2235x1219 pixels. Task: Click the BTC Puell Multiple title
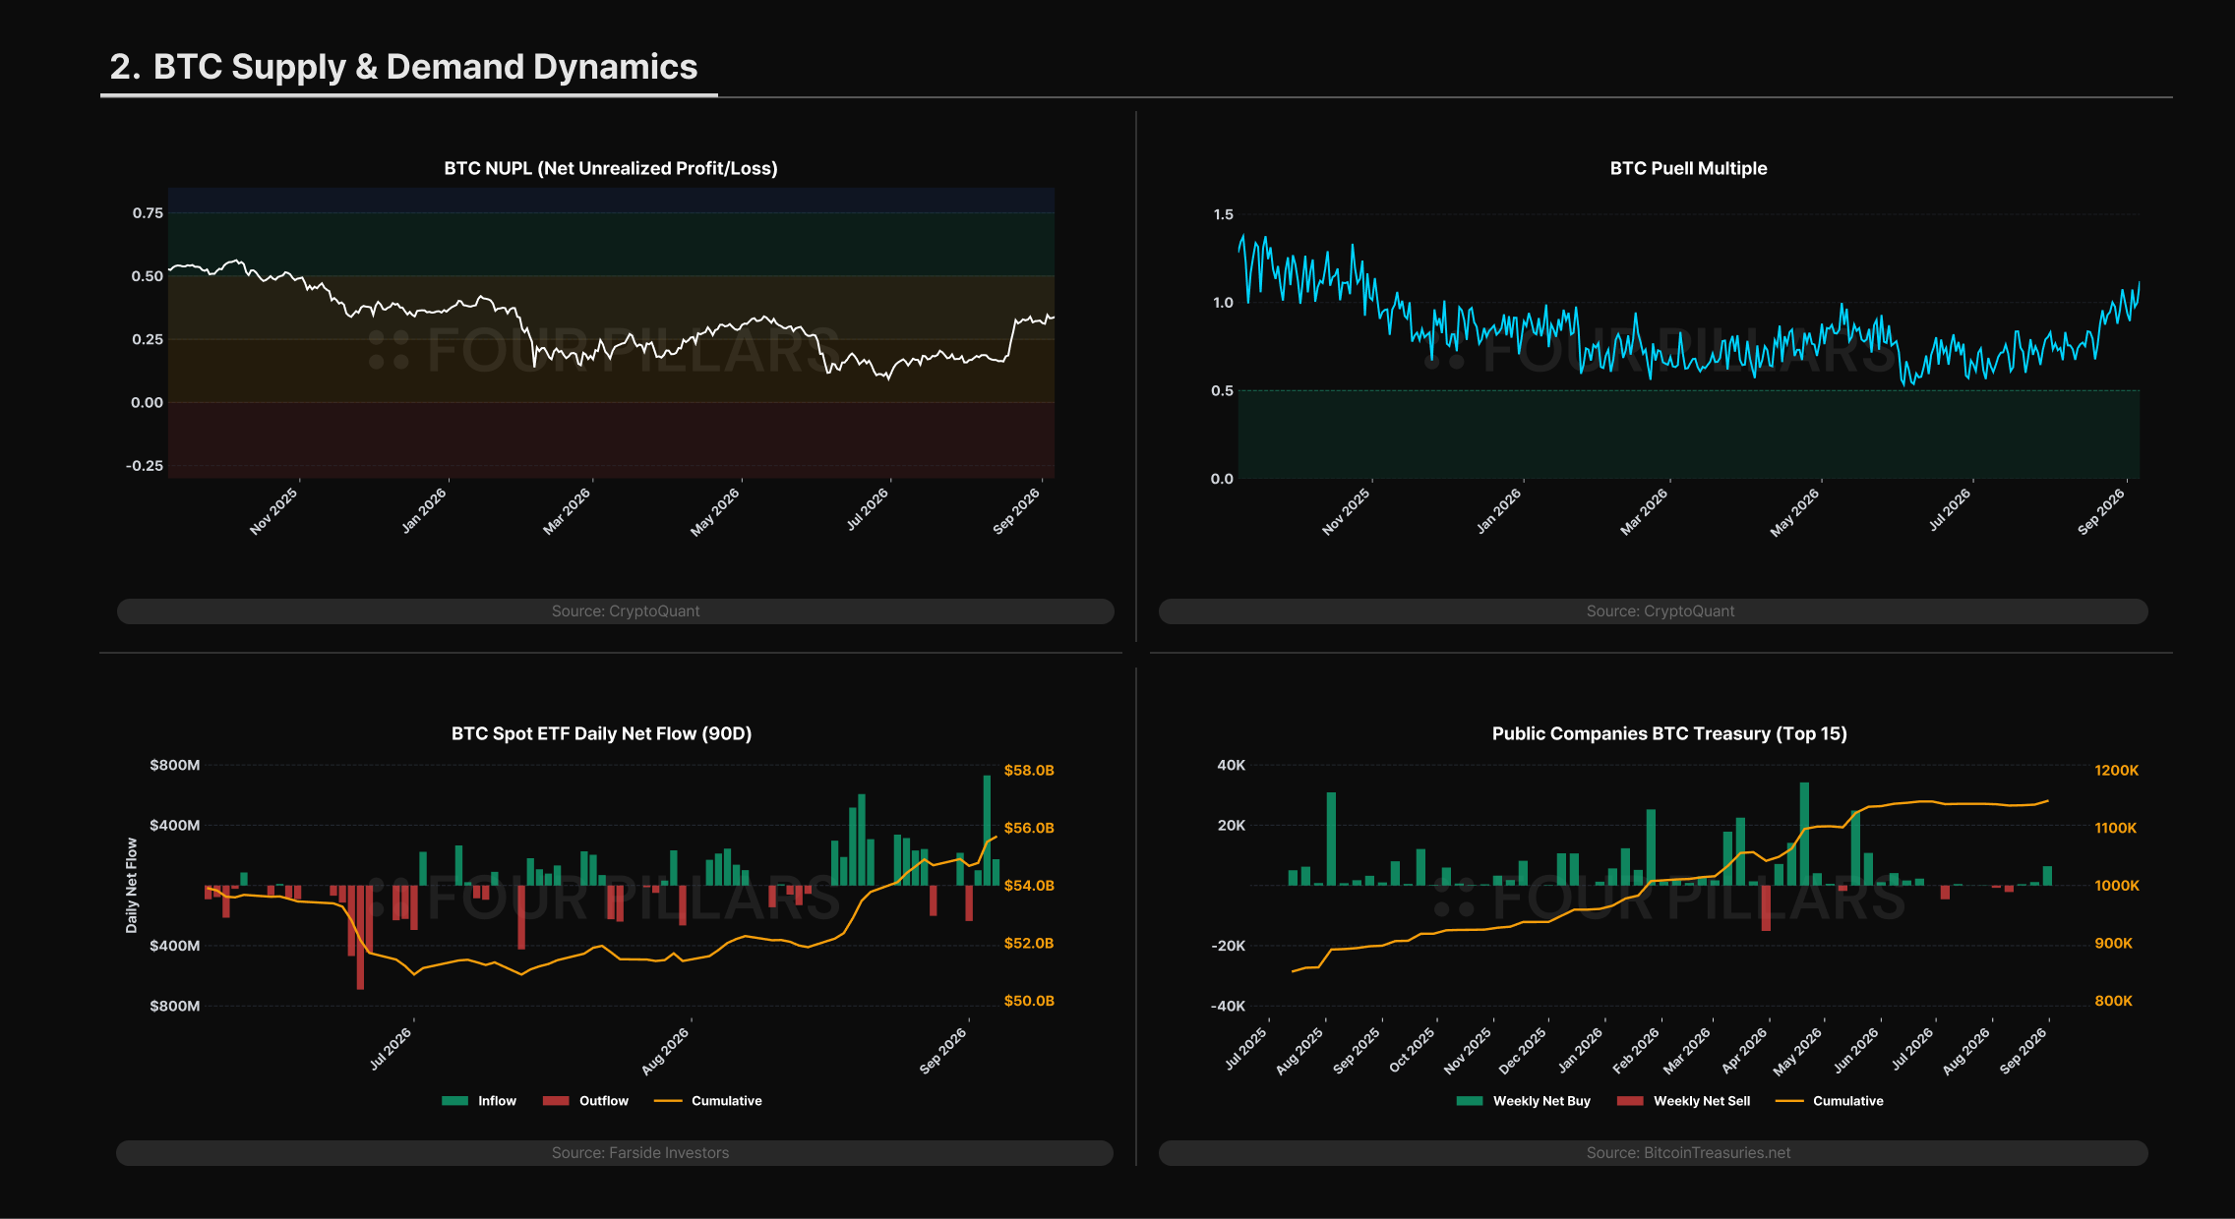pyautogui.click(x=1688, y=168)
